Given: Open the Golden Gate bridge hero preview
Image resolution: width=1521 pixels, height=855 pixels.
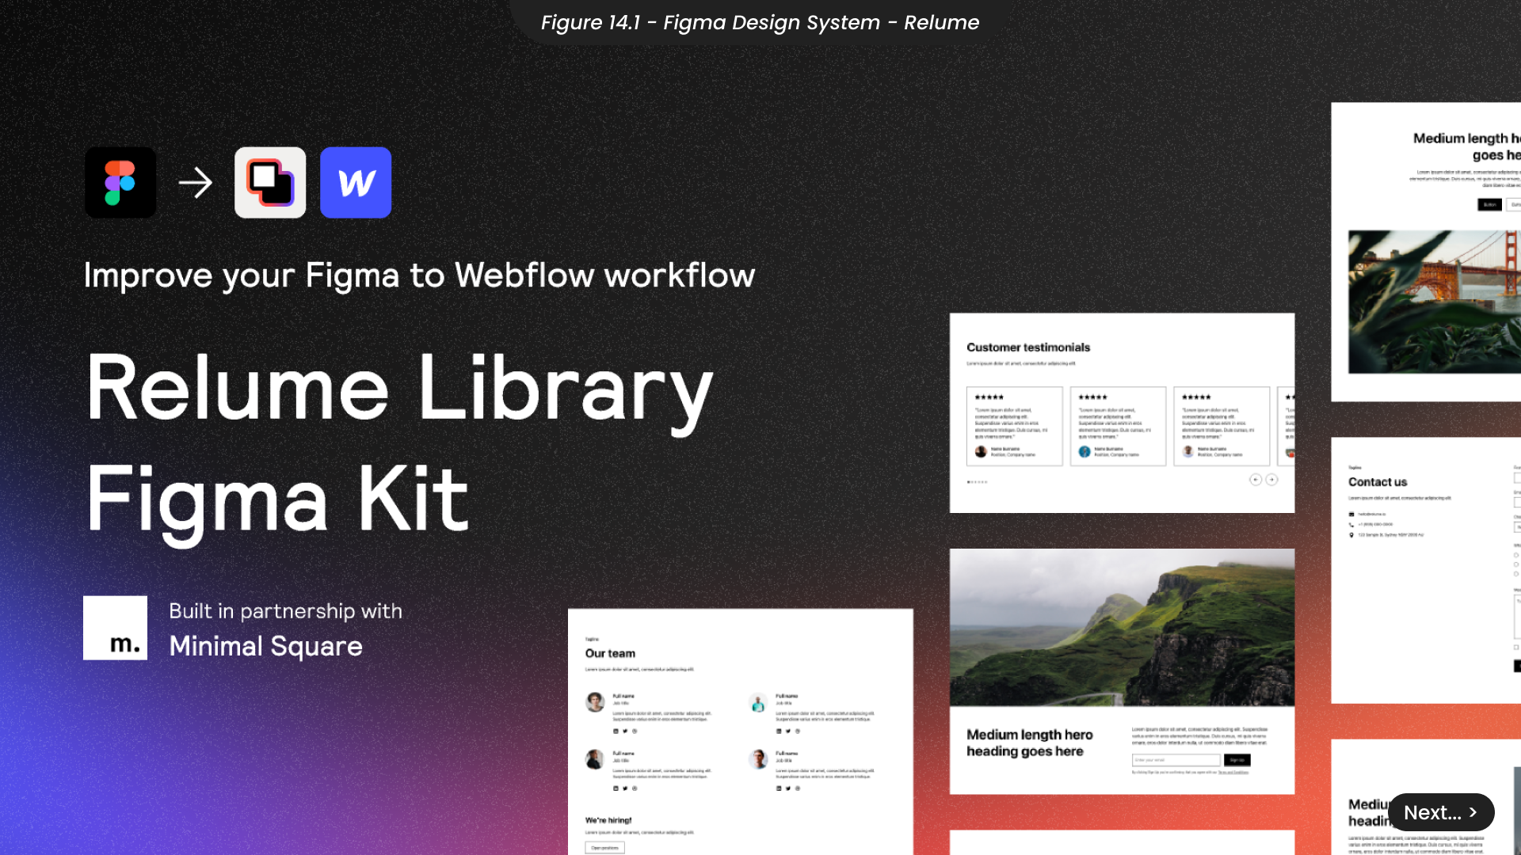Looking at the screenshot, I should tap(1426, 252).
